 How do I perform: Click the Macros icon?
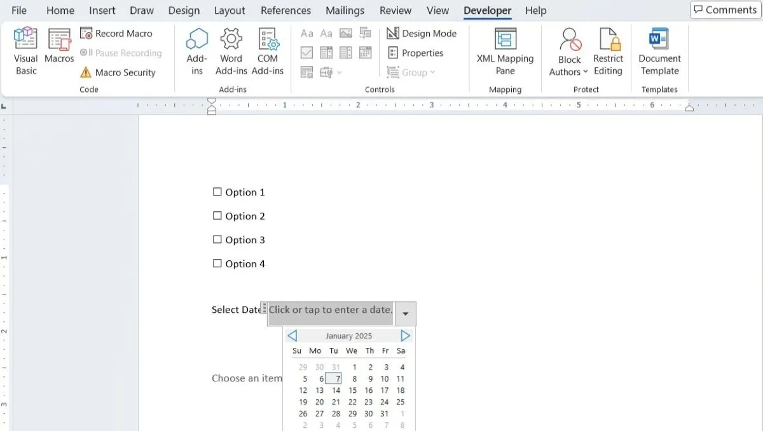click(x=59, y=51)
